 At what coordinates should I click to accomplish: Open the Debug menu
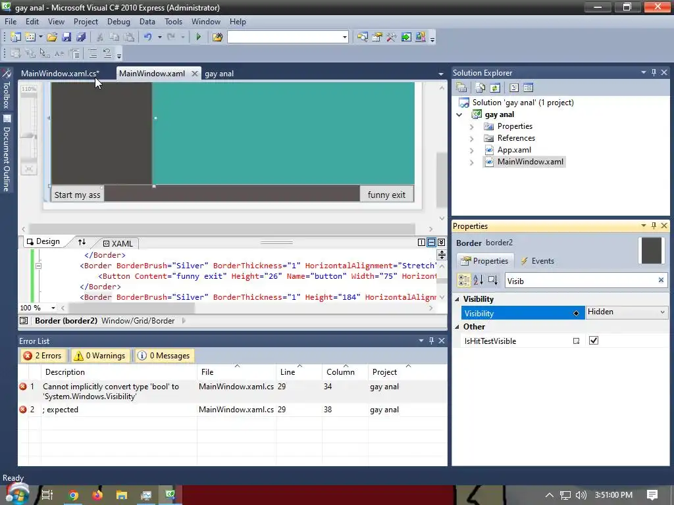coord(118,22)
